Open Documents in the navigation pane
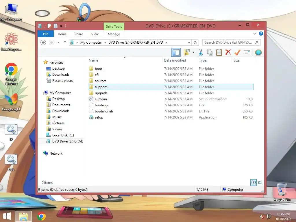 click(61, 105)
